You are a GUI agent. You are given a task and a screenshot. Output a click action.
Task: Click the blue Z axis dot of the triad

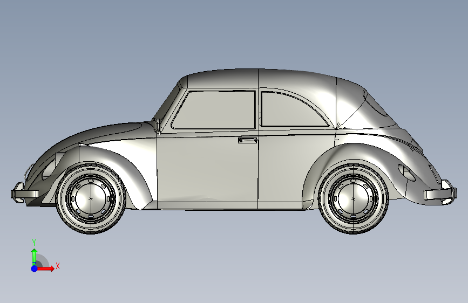pos(35,268)
